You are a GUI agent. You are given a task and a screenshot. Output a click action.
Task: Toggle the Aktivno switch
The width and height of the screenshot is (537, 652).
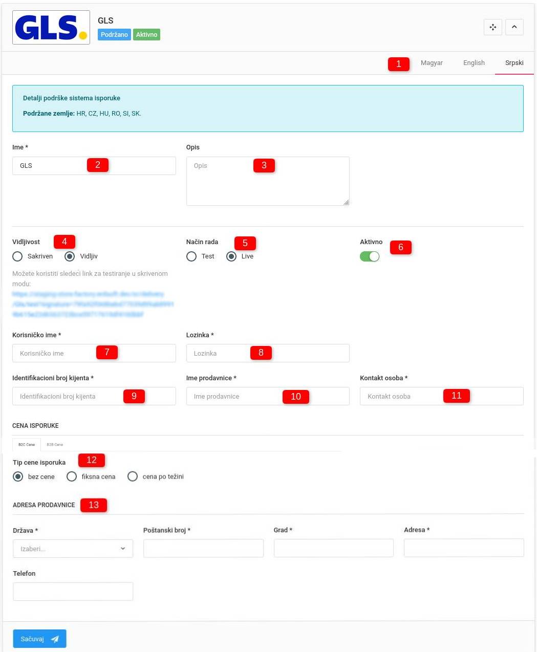(x=370, y=256)
